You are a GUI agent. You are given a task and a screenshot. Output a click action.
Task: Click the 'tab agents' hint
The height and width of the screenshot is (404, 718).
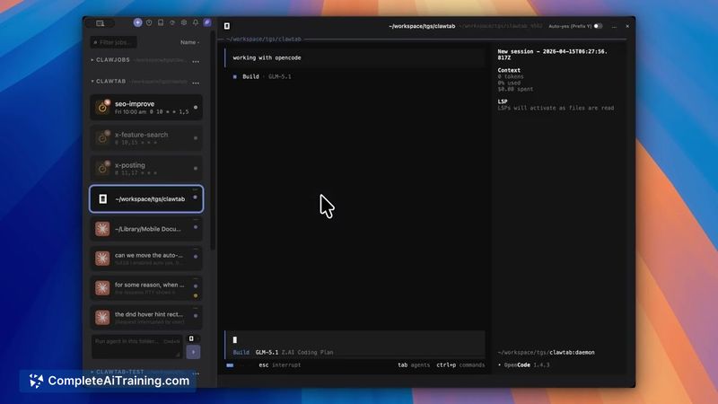point(414,365)
